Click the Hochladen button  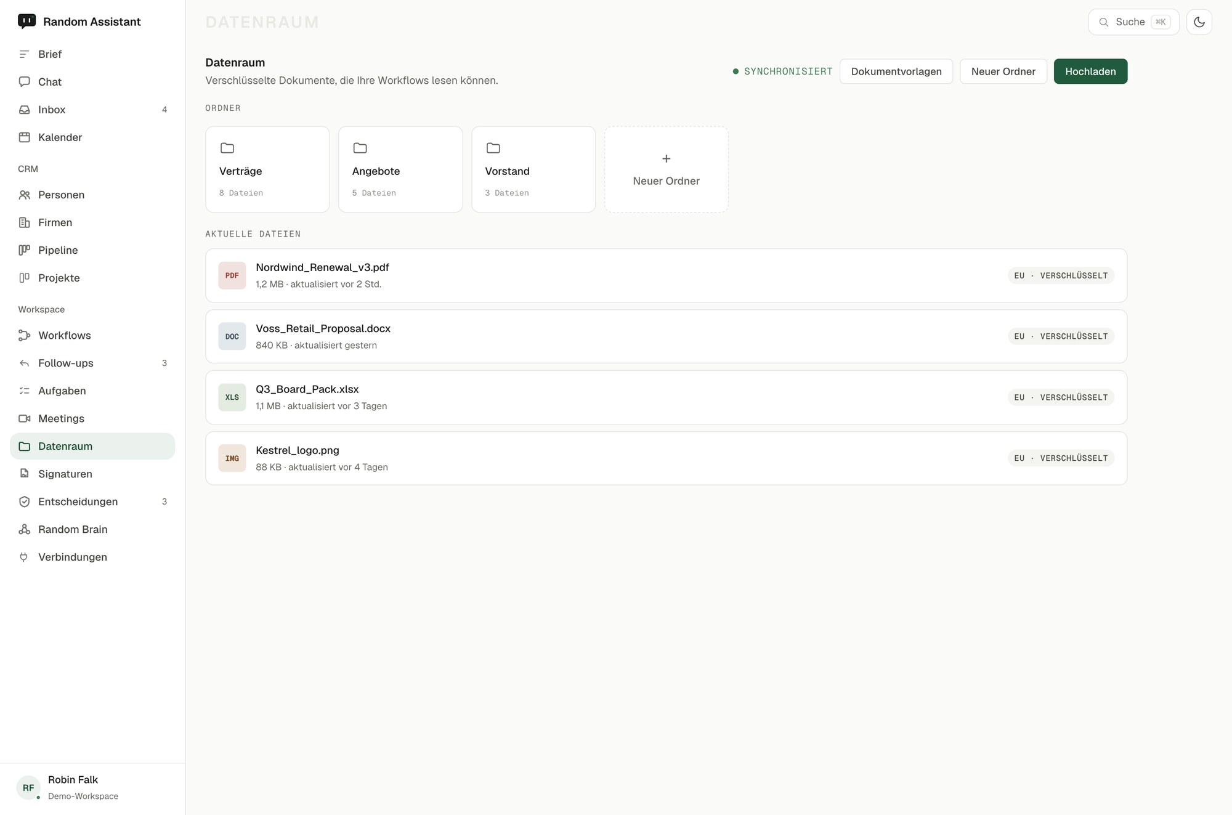click(x=1090, y=71)
